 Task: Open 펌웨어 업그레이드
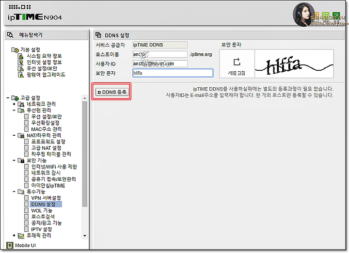tap(46, 75)
